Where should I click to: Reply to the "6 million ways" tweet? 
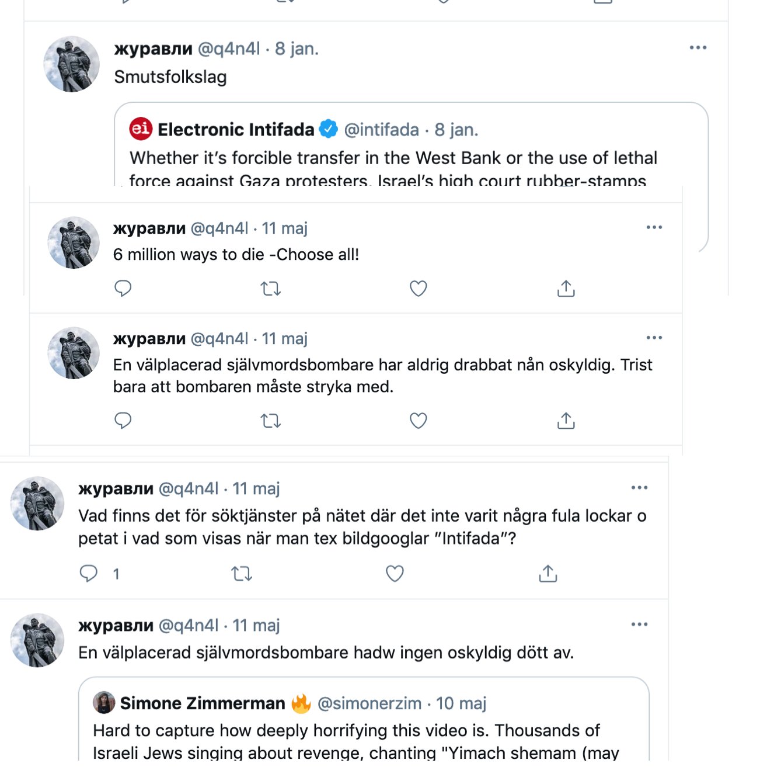click(x=123, y=289)
